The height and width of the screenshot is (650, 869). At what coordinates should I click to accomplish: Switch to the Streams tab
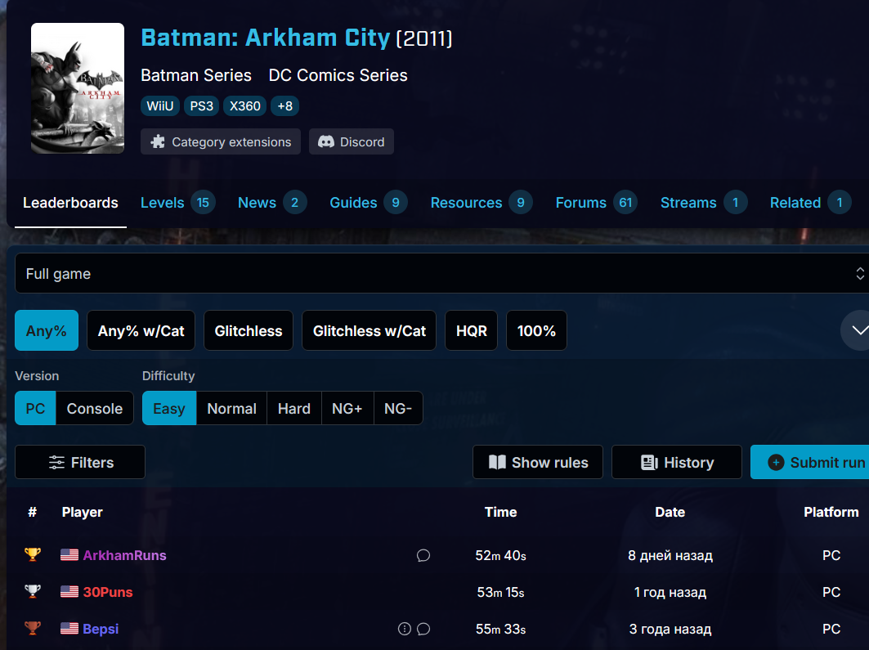point(704,203)
